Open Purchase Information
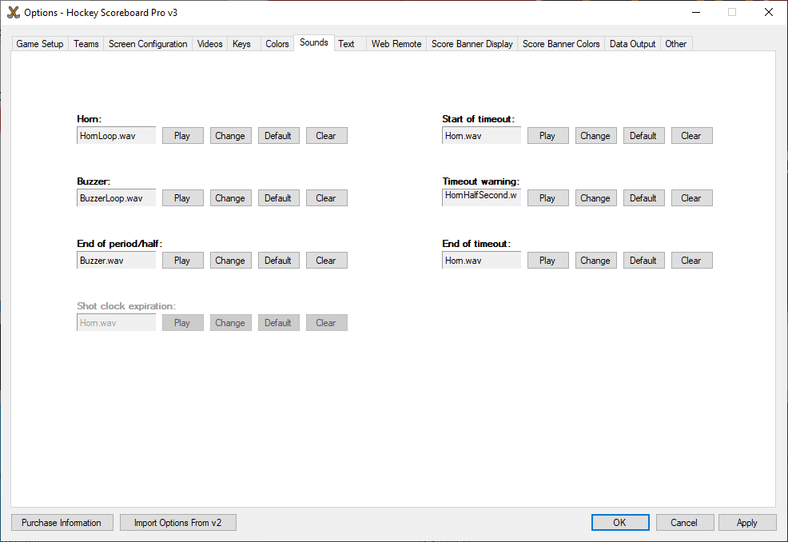Viewport: 788px width, 542px height. [62, 523]
